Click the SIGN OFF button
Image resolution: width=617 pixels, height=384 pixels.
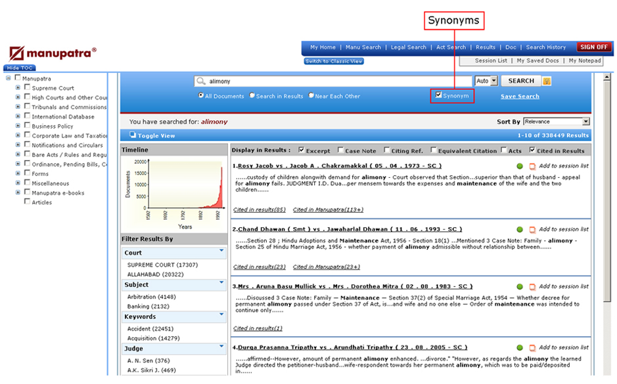tap(594, 47)
